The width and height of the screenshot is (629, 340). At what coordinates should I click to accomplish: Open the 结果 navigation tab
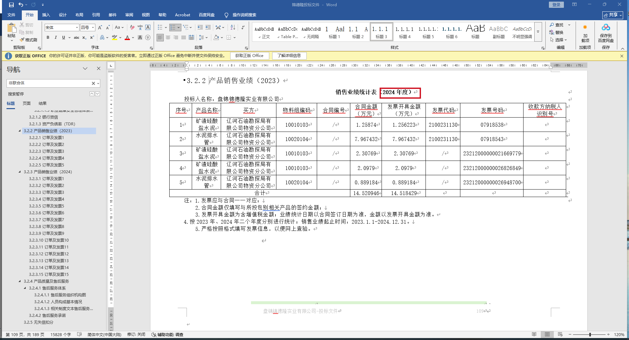click(43, 104)
